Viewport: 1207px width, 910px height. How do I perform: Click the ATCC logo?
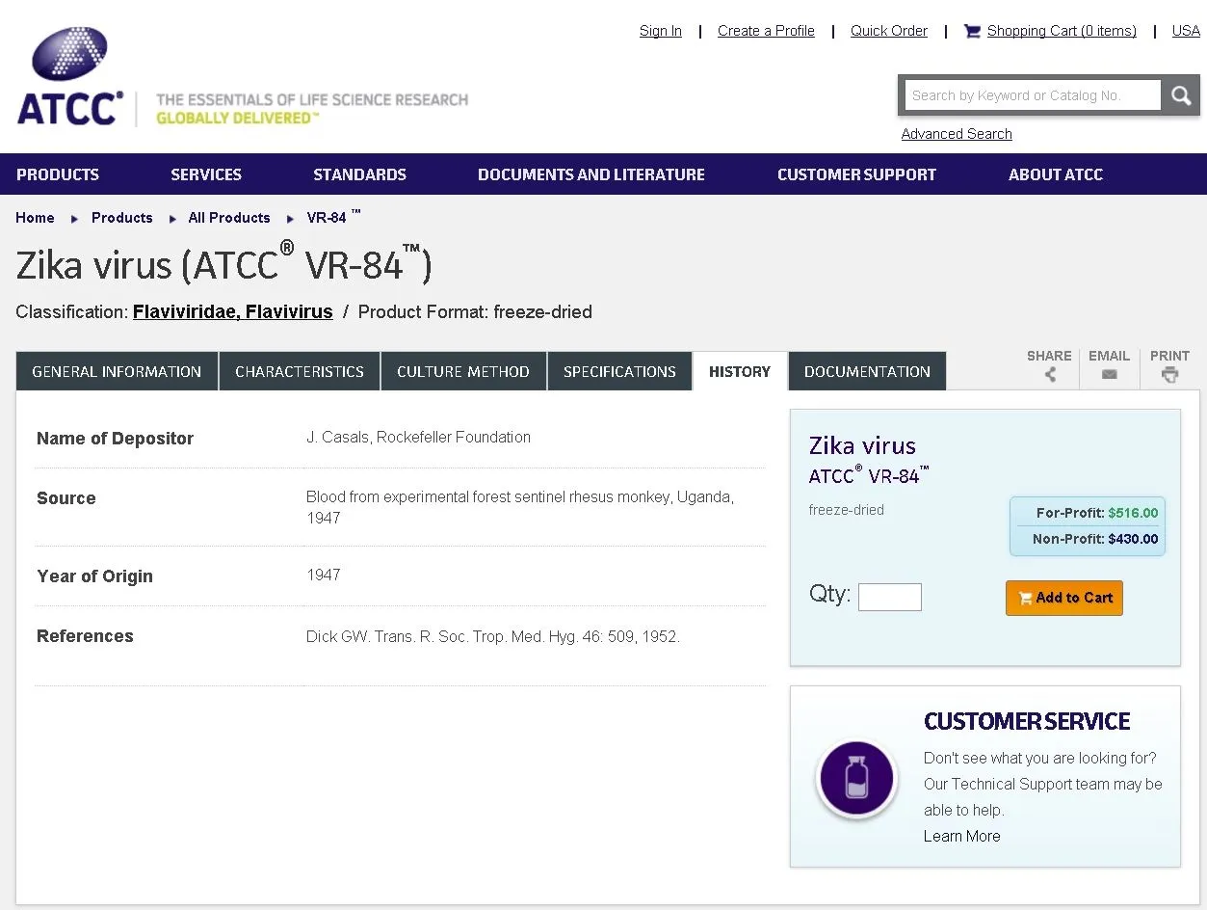tap(70, 77)
